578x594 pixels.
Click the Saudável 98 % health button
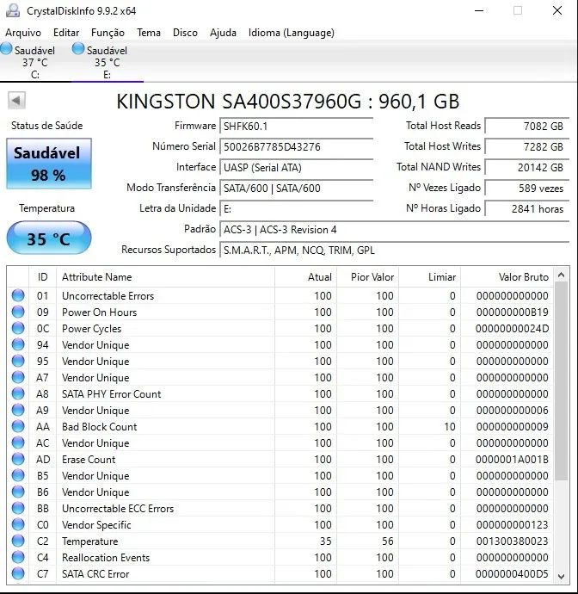[x=49, y=164]
